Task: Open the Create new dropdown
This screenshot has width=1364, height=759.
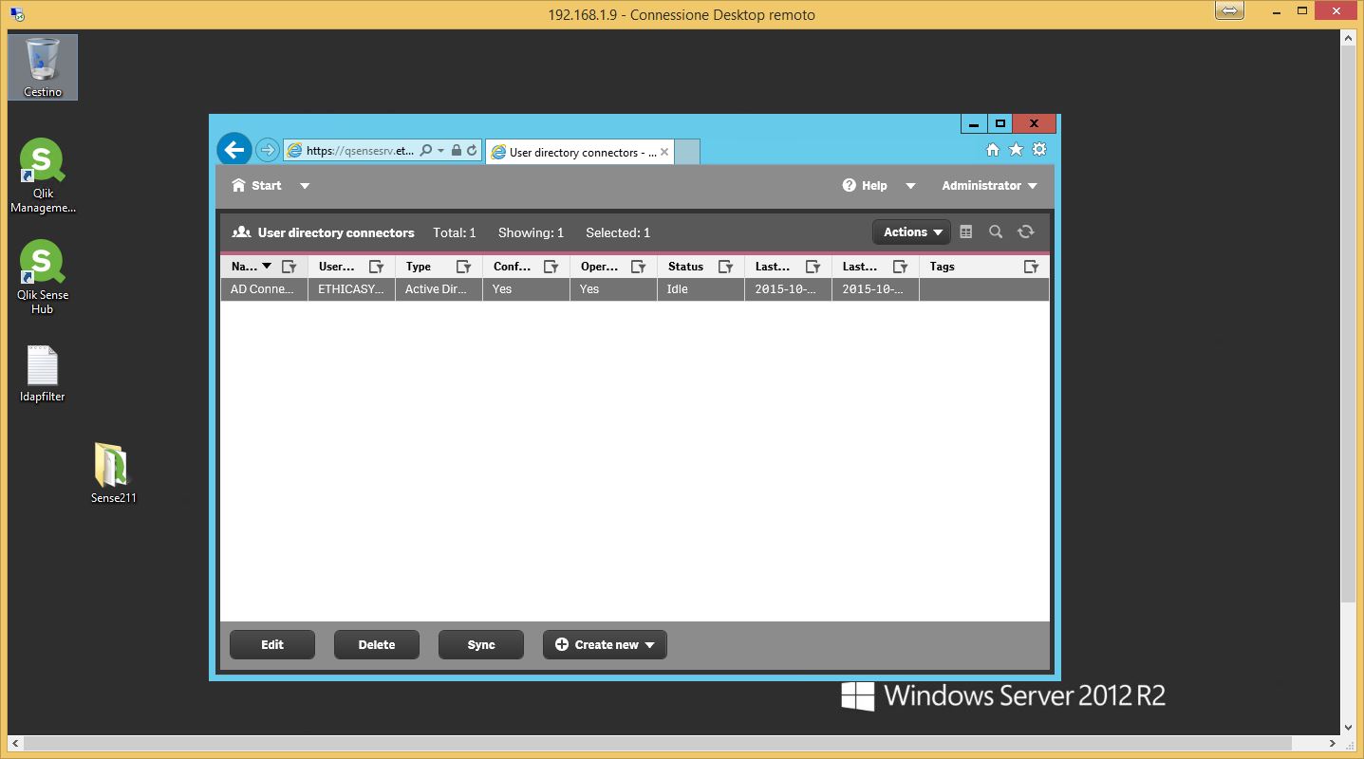Action: click(605, 645)
